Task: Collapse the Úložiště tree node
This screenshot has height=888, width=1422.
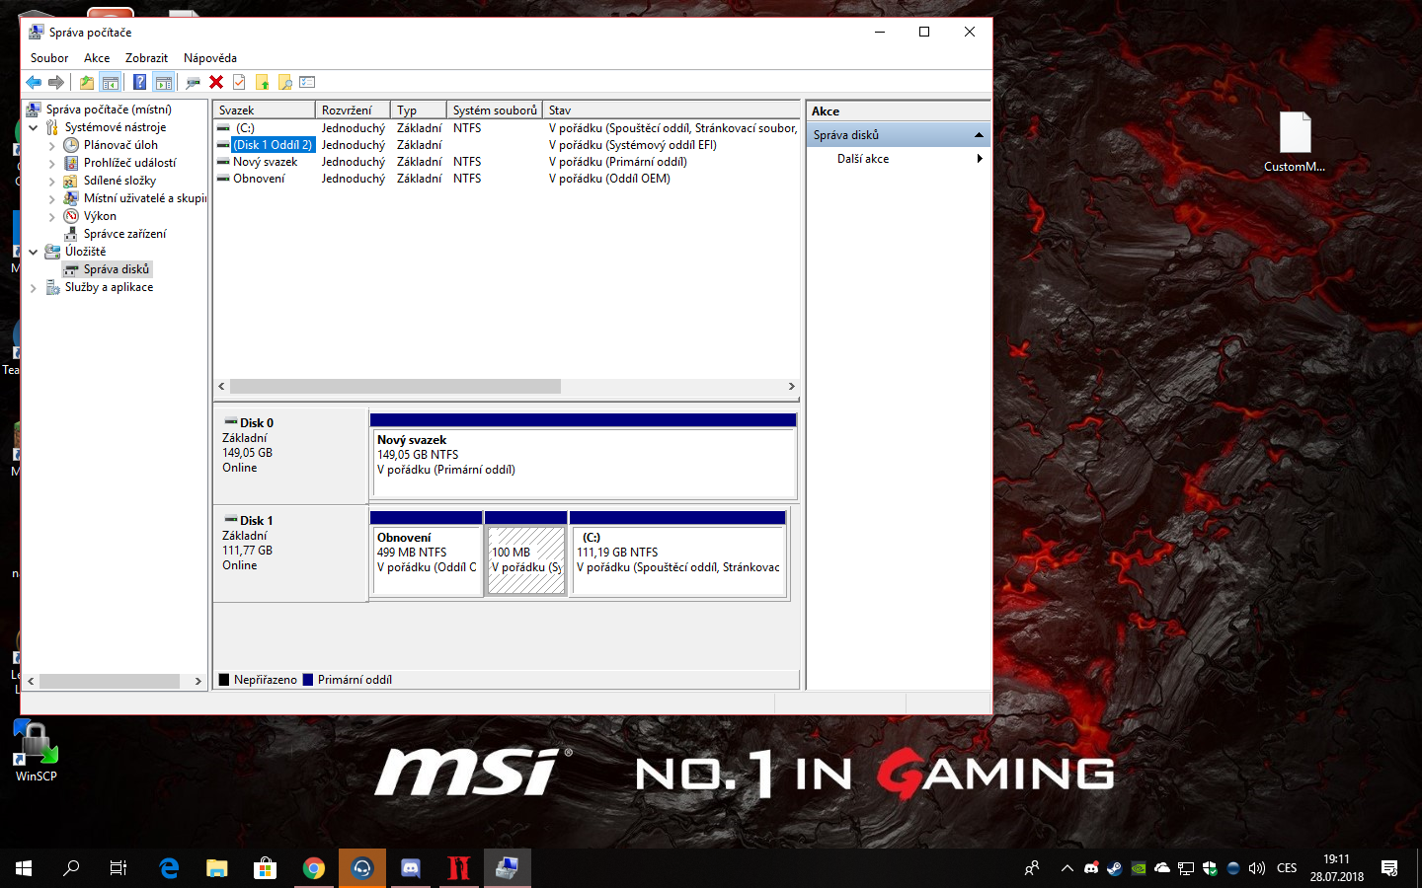Action: 34,252
